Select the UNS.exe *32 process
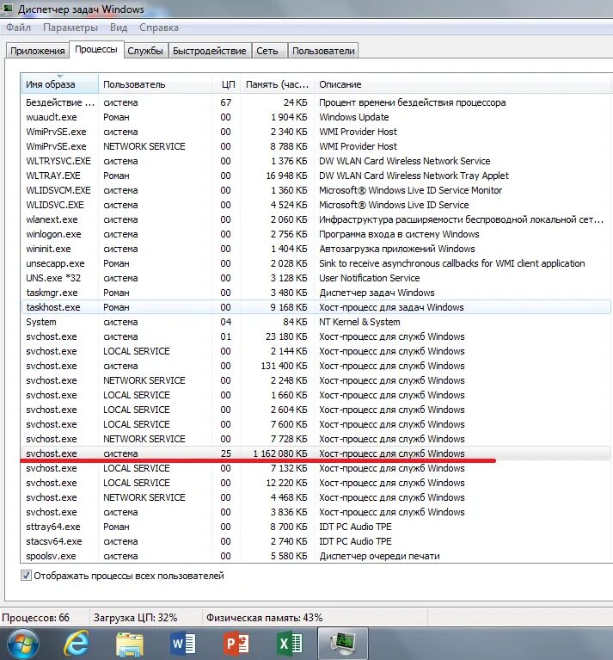The image size is (613, 660). click(316, 278)
